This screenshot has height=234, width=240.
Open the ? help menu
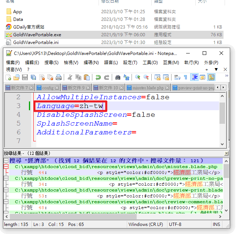pos(28,70)
